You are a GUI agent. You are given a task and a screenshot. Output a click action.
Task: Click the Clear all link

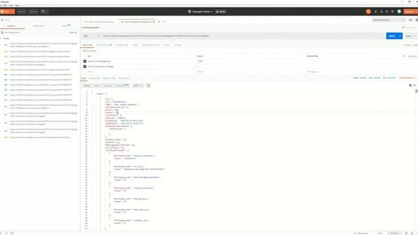(x=72, y=33)
